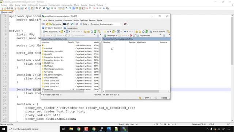Screen dimensions: 234x132
Task: Click the local panel home directory icon
Action: point(92,32)
